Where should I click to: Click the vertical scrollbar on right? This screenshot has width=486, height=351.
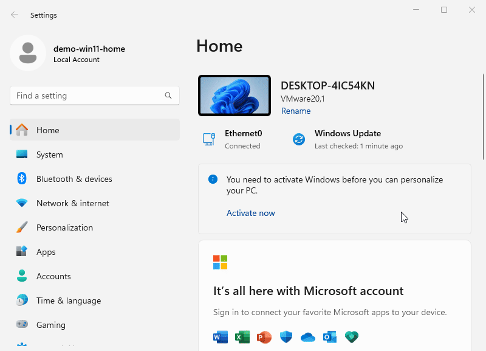click(x=483, y=117)
